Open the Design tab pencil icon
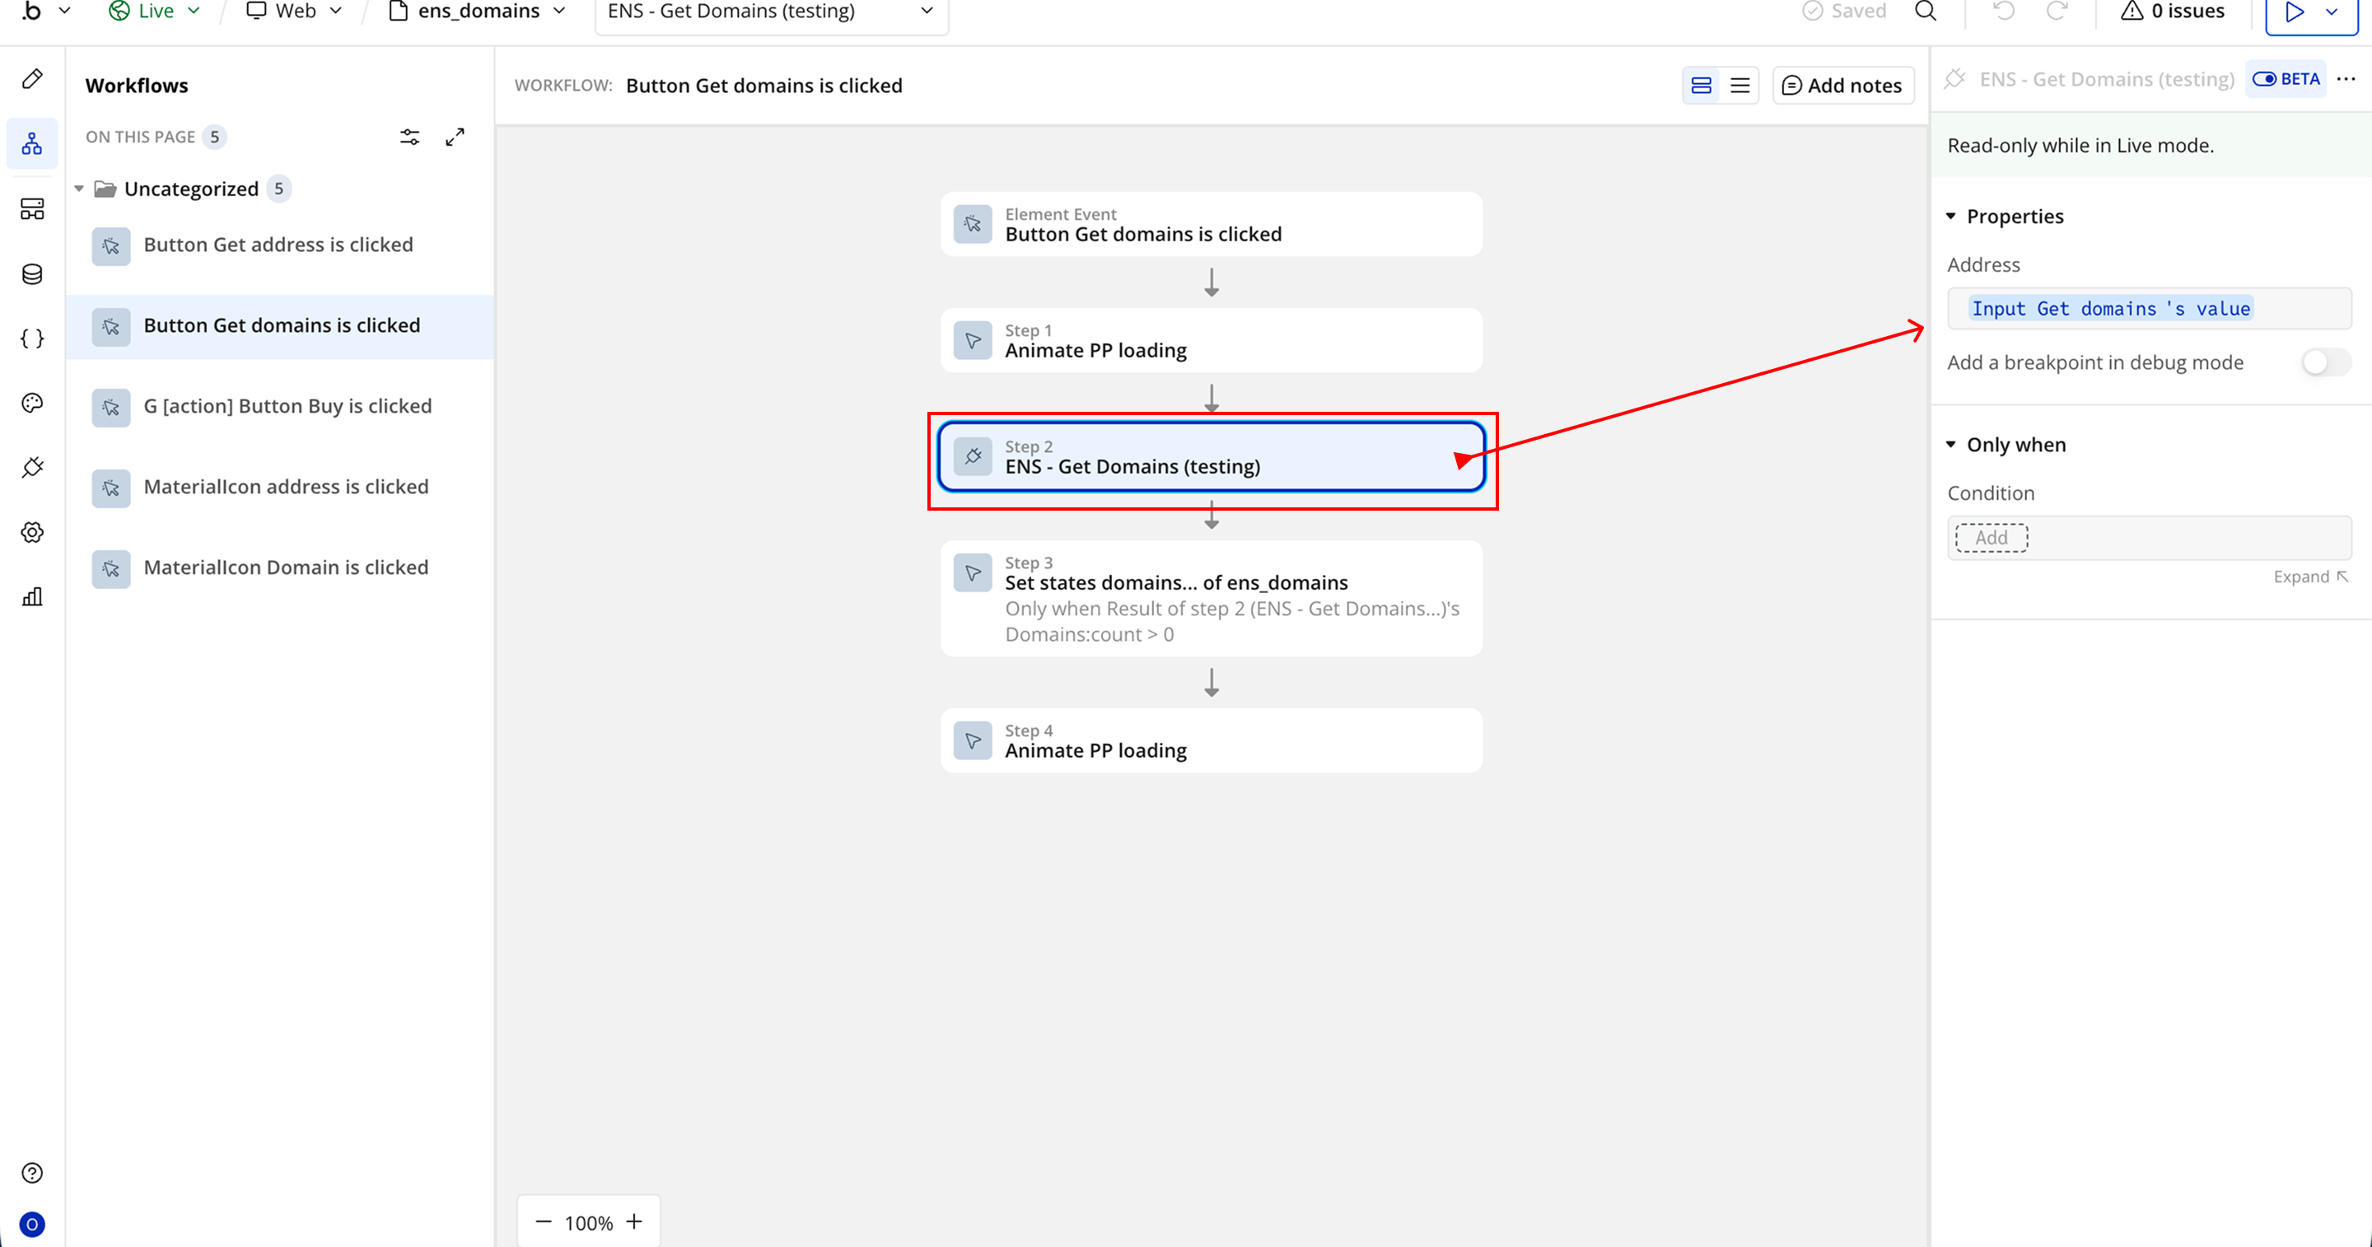The width and height of the screenshot is (2372, 1247). (32, 79)
